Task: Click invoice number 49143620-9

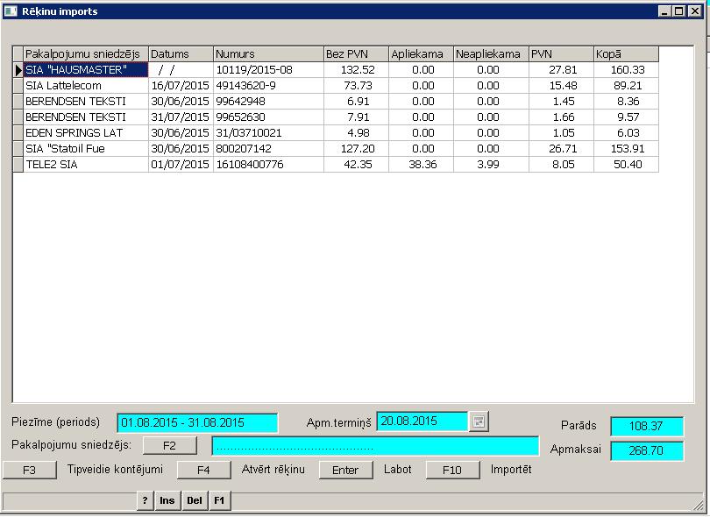Action: pyautogui.click(x=268, y=86)
